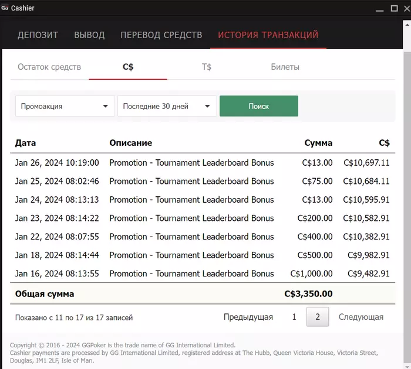Click the C$200.00 amount
The height and width of the screenshot is (369, 411).
(x=315, y=218)
